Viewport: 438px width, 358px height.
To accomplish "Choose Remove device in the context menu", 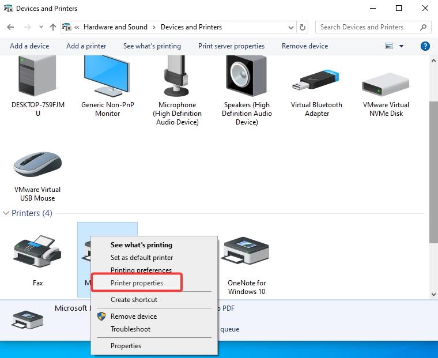I will pos(134,316).
